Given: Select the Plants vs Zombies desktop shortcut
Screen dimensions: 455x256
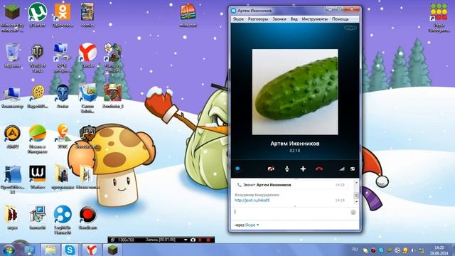Looking at the screenshot, I should (113, 58).
